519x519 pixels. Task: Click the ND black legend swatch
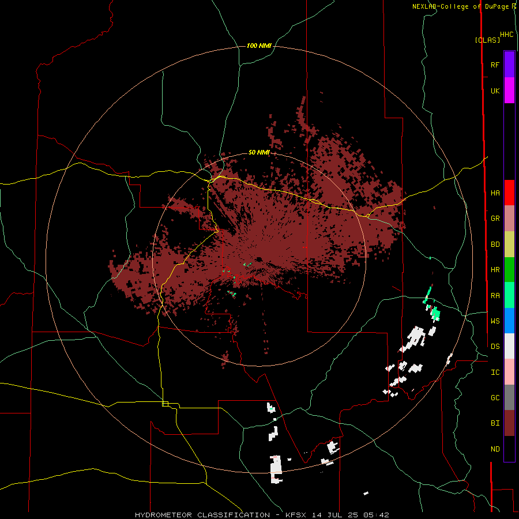coord(509,449)
